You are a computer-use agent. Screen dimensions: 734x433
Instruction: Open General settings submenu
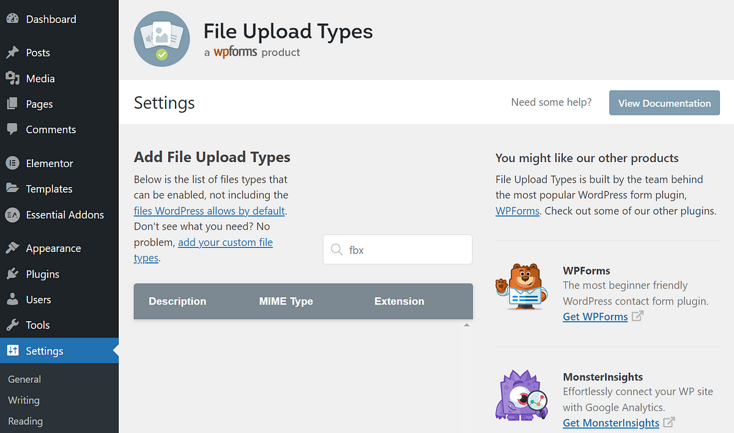click(24, 379)
